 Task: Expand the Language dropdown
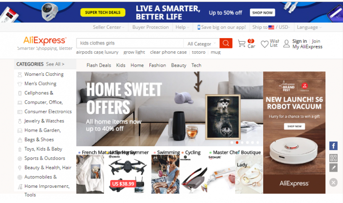click(x=309, y=27)
